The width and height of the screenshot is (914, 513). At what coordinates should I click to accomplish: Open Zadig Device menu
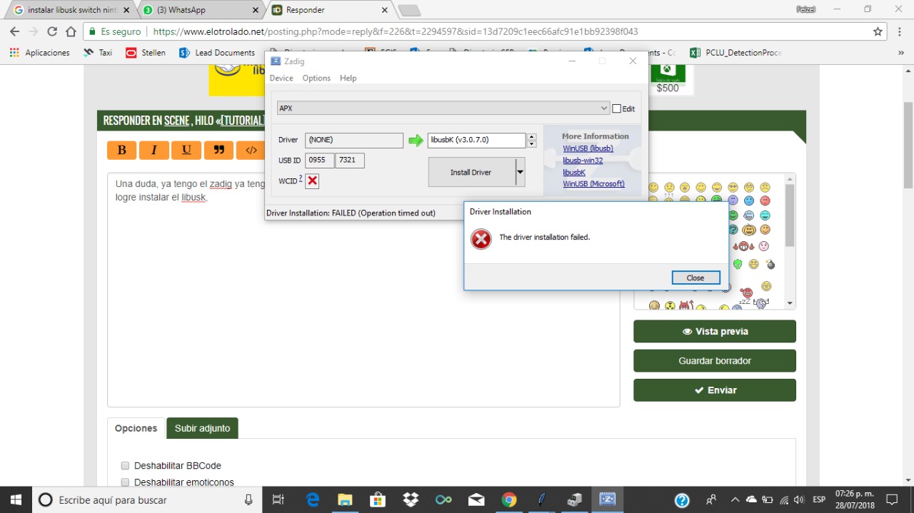click(281, 78)
